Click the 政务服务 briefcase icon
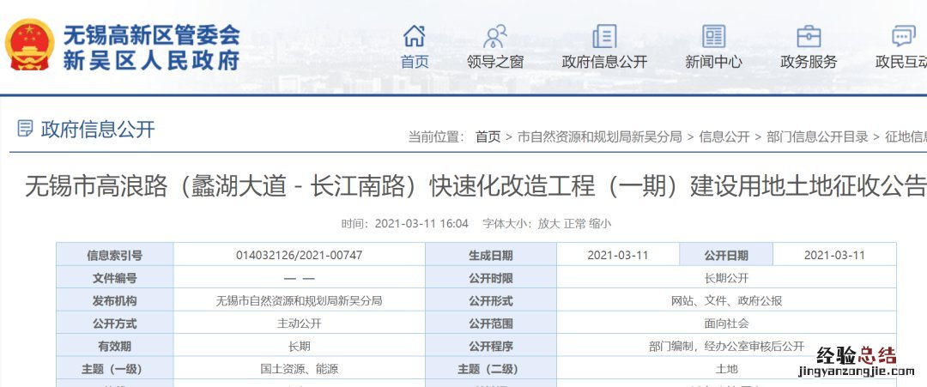Viewport: 927px width, 387px height. (809, 36)
